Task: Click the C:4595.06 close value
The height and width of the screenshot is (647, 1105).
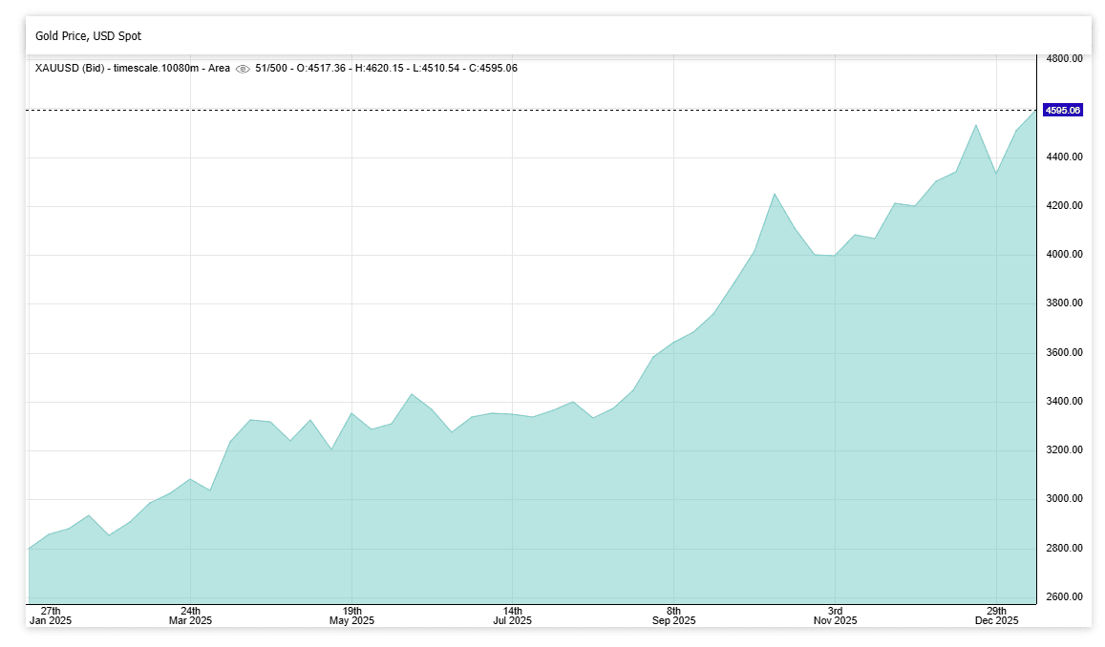Action: 487,69
